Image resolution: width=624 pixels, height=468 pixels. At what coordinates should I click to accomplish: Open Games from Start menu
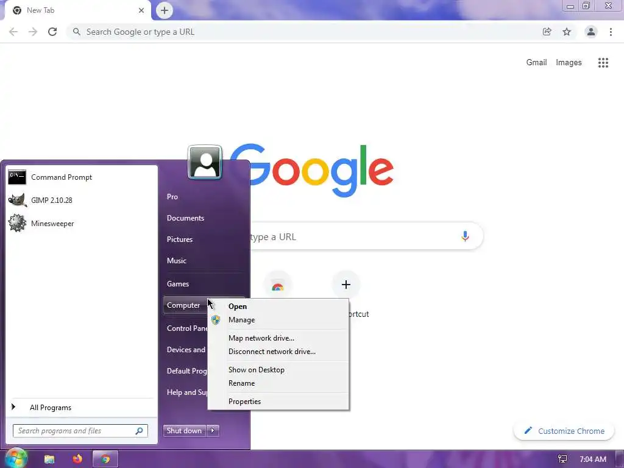(x=178, y=284)
